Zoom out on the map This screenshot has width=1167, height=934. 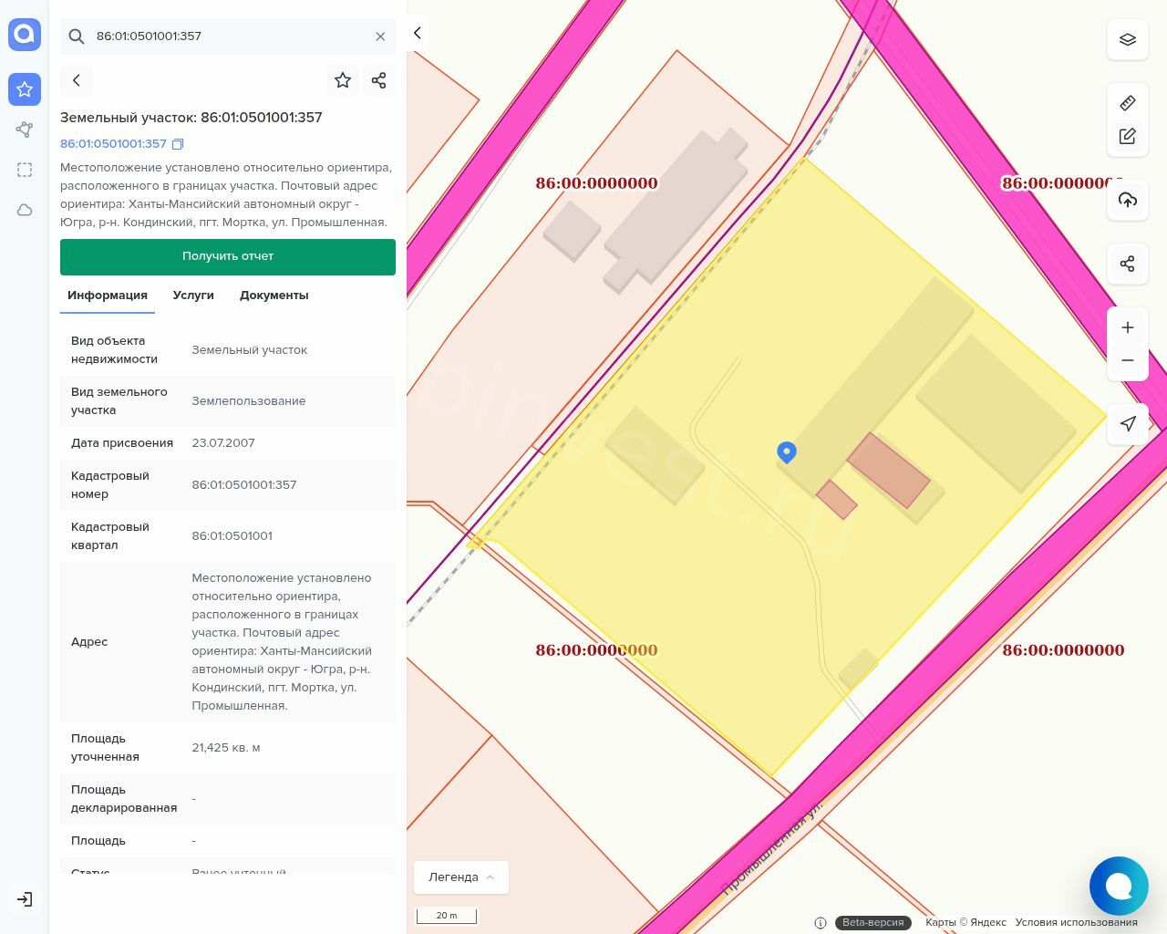pos(1127,360)
